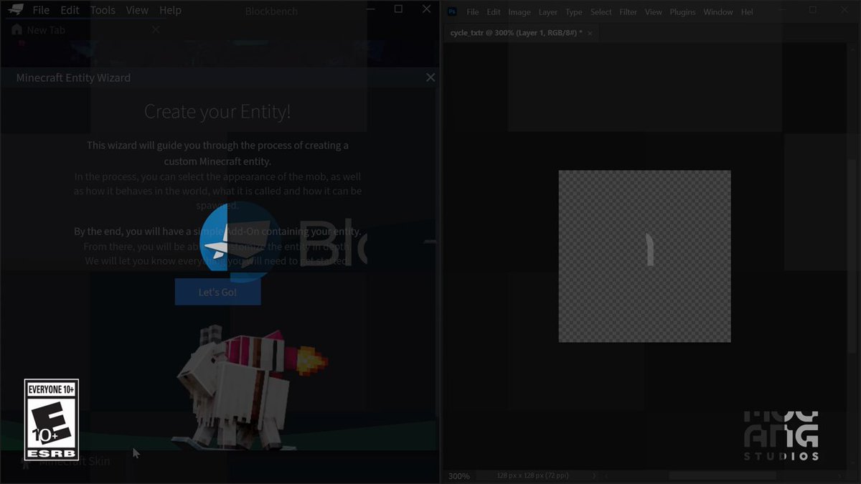The image size is (861, 484).
Task: Click the horizontal scrollbar left arrow in Photoshop
Action: tap(606, 475)
